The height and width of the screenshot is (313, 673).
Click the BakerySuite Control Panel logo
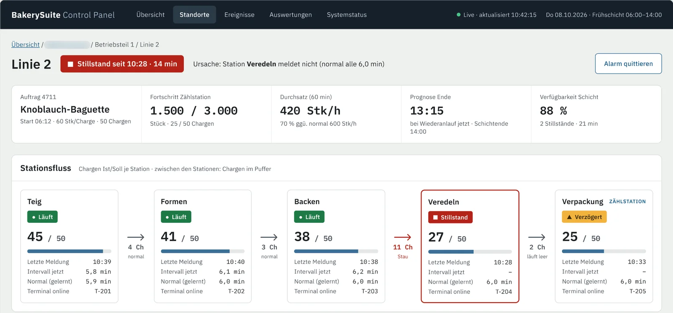tap(63, 15)
